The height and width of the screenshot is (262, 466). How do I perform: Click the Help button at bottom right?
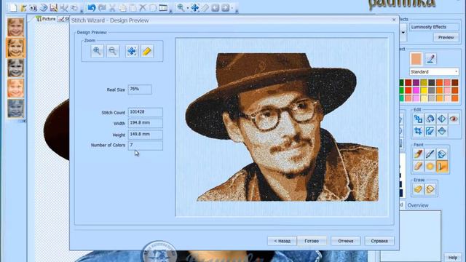453,257
